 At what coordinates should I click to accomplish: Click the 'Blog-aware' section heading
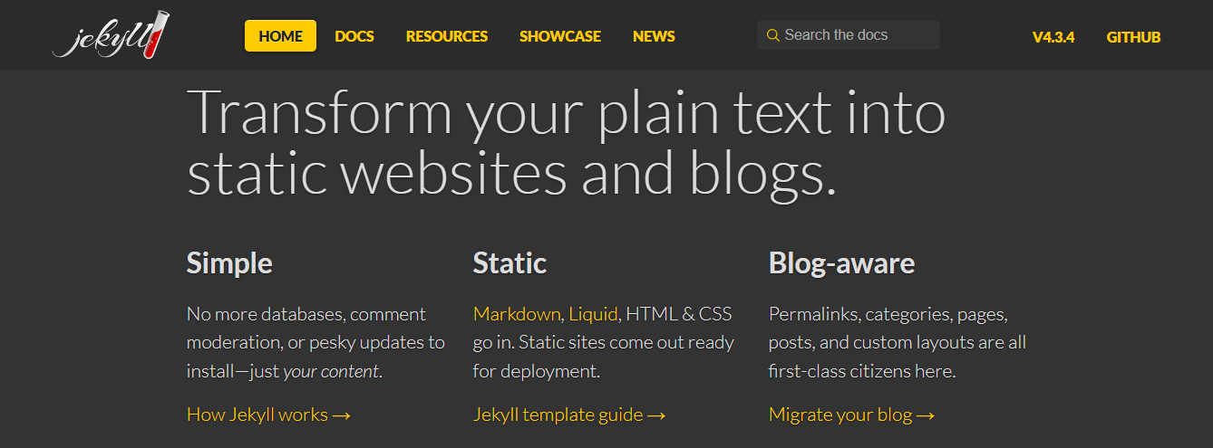(x=841, y=263)
